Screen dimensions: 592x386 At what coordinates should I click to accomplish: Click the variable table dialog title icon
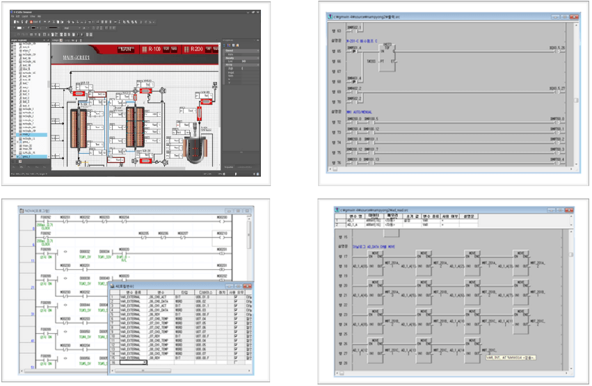point(112,285)
